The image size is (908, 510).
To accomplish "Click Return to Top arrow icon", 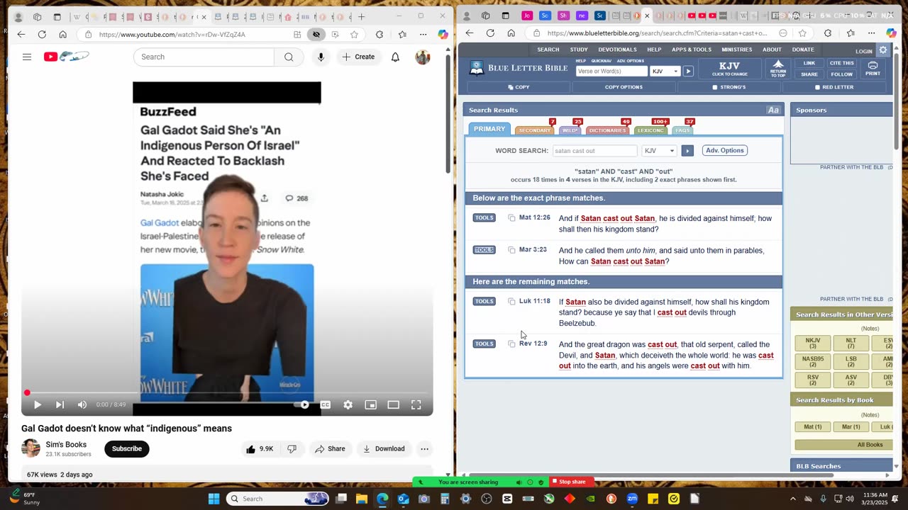I will pyautogui.click(x=778, y=68).
